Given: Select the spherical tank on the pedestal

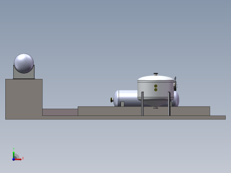Looking at the screenshot, I should (x=24, y=63).
